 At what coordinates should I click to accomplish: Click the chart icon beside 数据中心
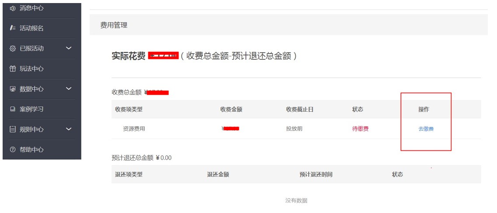tap(12, 89)
